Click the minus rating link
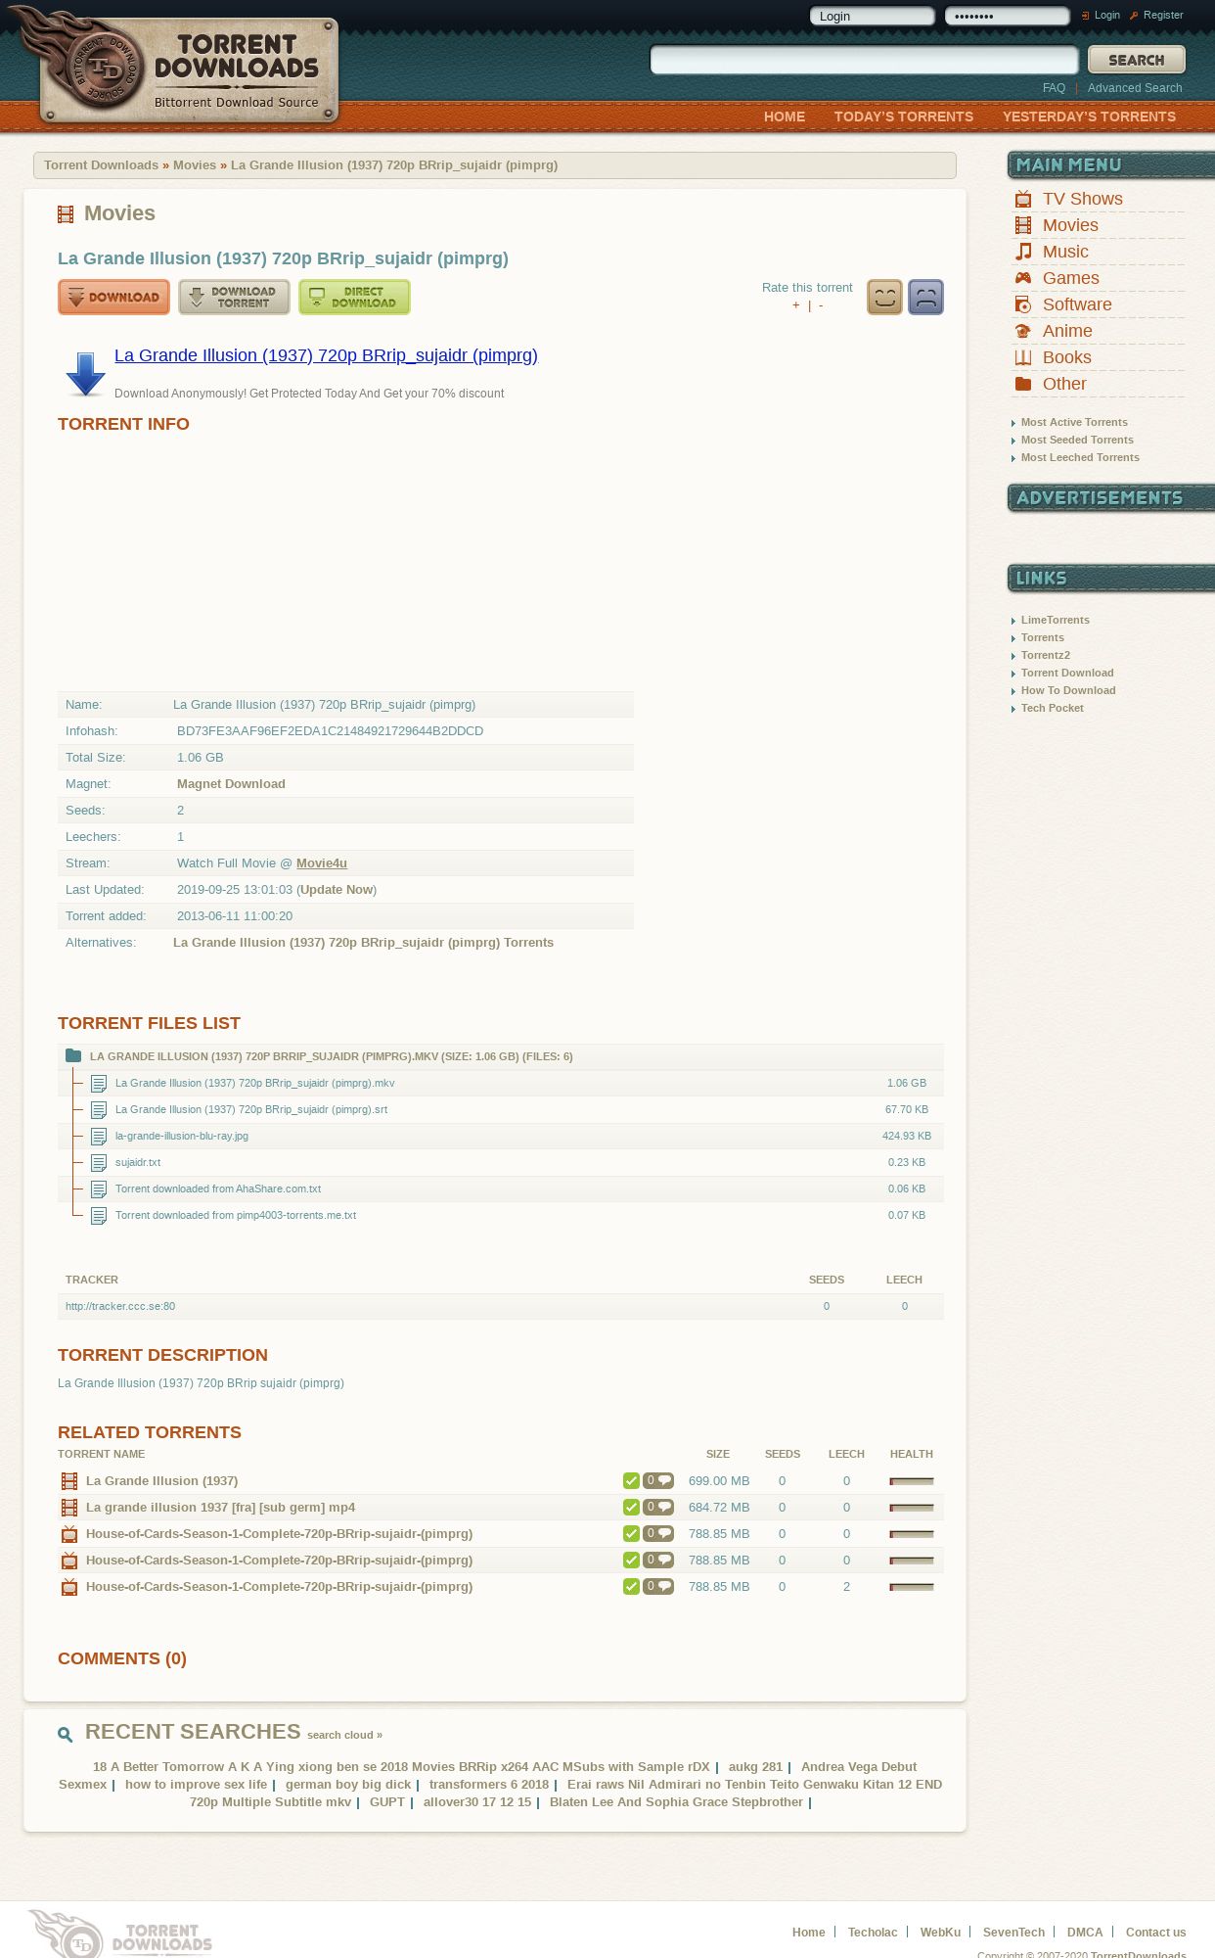 821,305
